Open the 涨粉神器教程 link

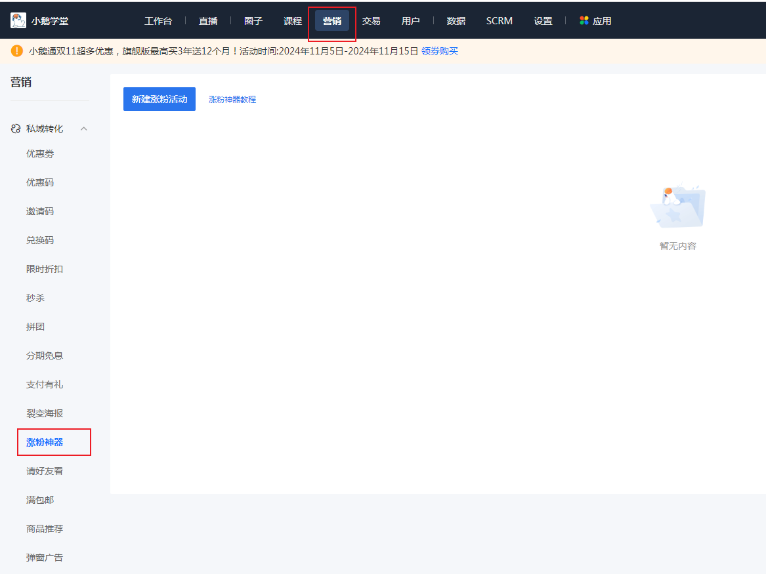(x=232, y=100)
